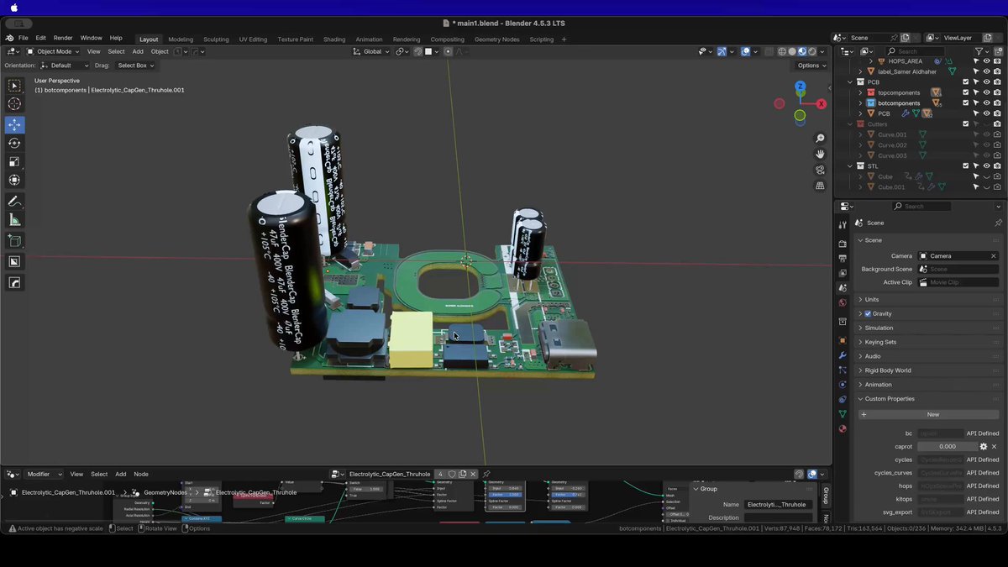Adjust the caprot value slider
Image resolution: width=1008 pixels, height=567 pixels.
(947, 446)
